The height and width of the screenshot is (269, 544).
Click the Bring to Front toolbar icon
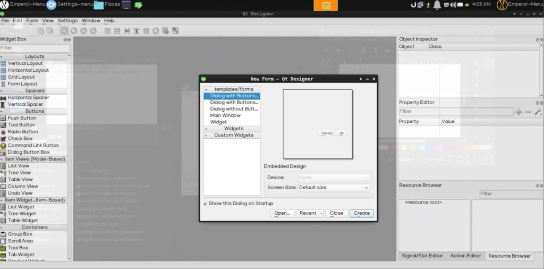coord(49,30)
